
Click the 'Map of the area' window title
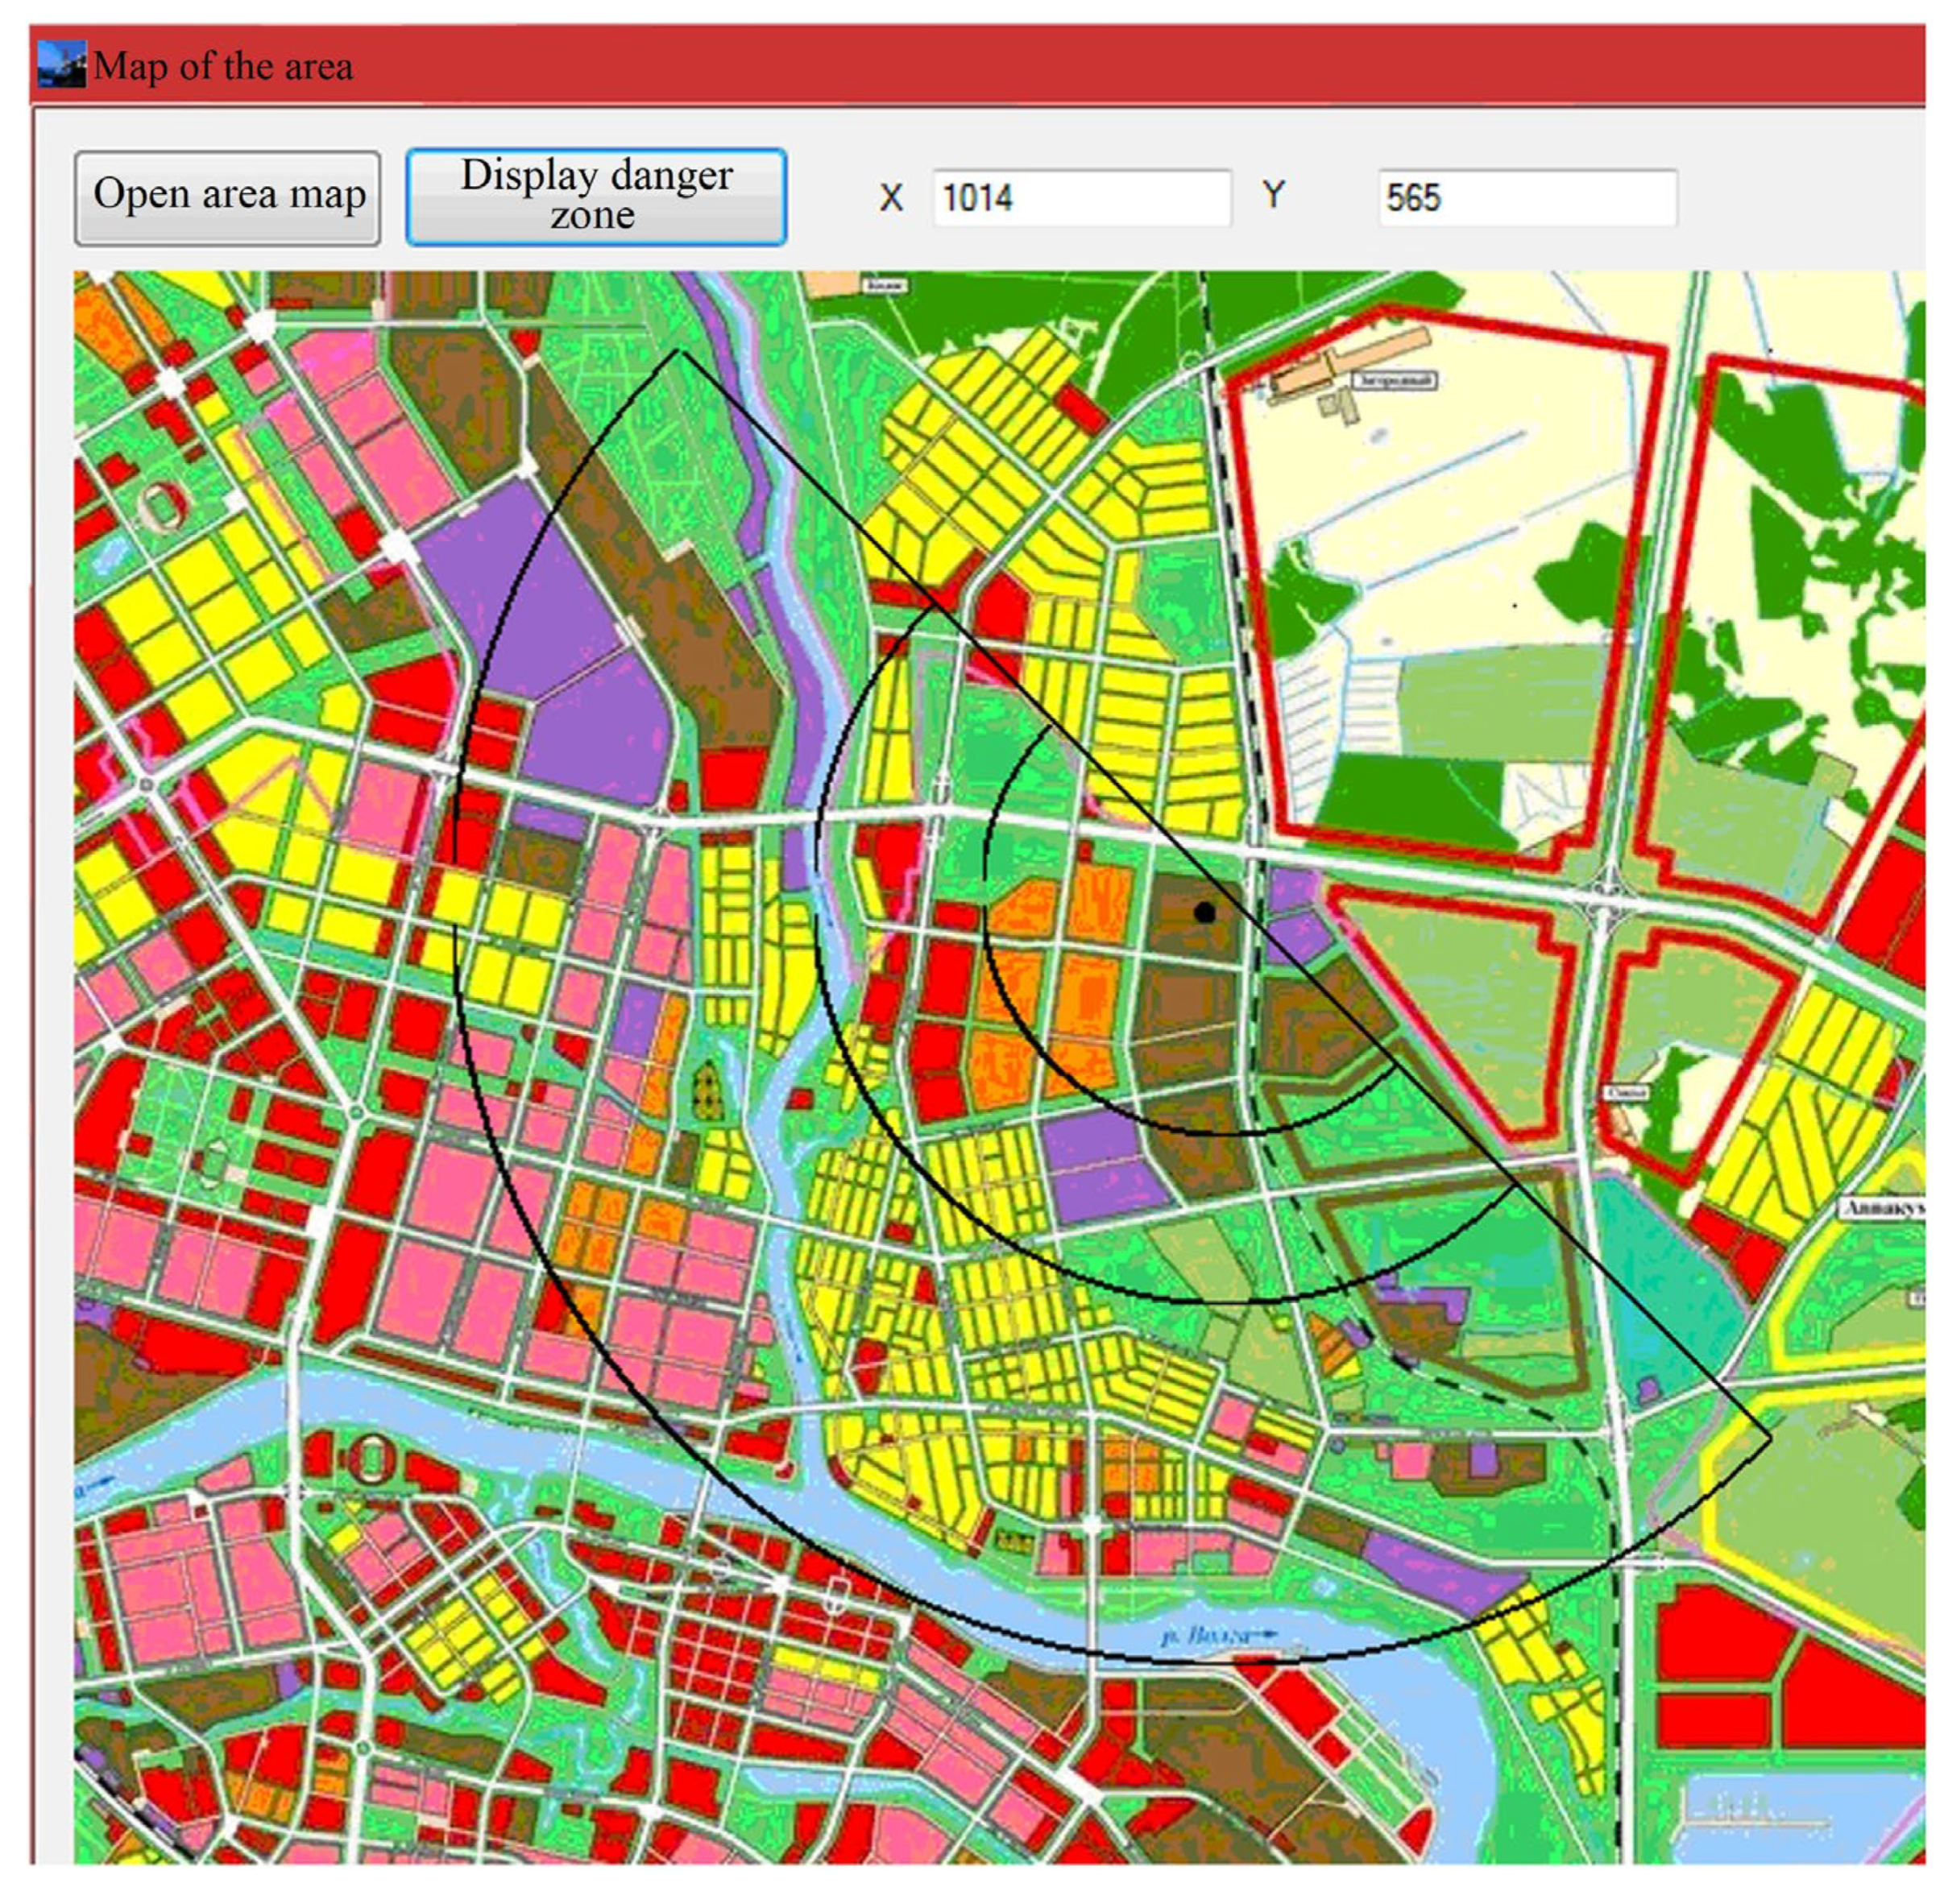222,67
